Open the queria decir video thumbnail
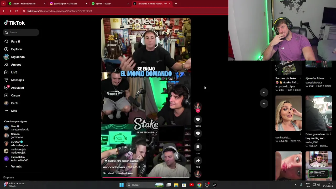This screenshot has width=336, height=189. (319, 166)
